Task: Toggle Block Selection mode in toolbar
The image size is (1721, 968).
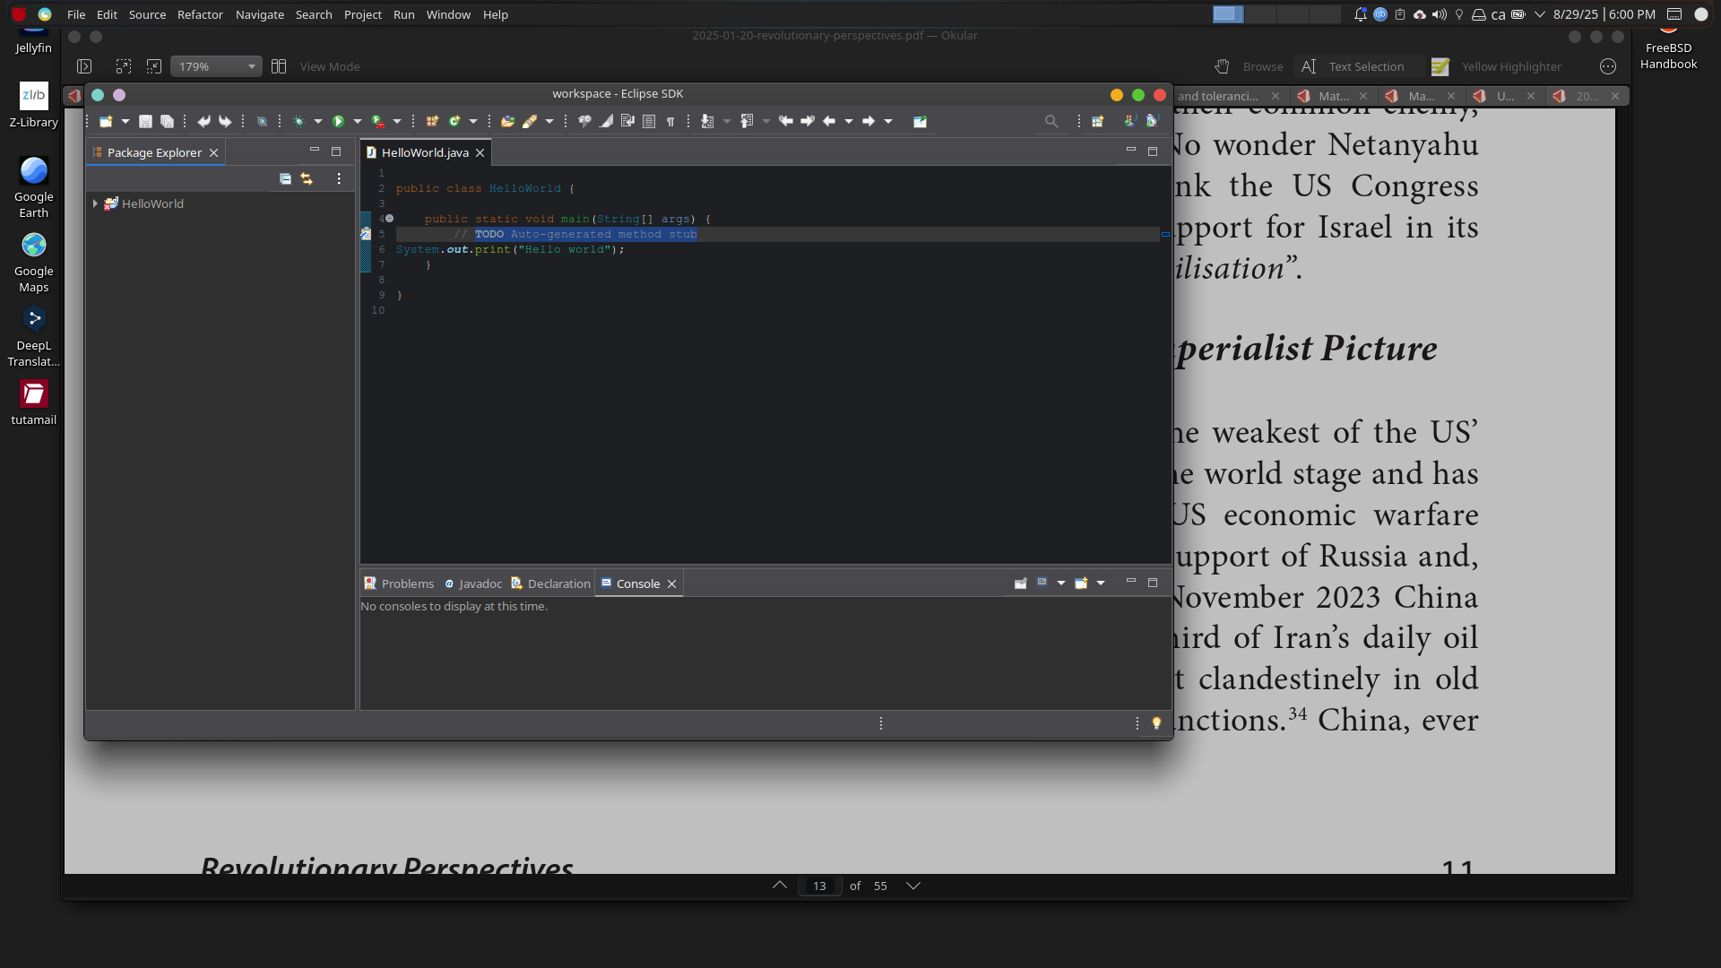Action: (649, 122)
